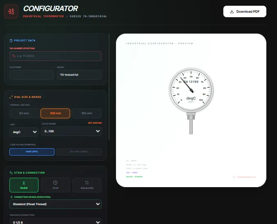Click the thermometer app logo icon
277x224 pixels.
[x=11, y=11]
